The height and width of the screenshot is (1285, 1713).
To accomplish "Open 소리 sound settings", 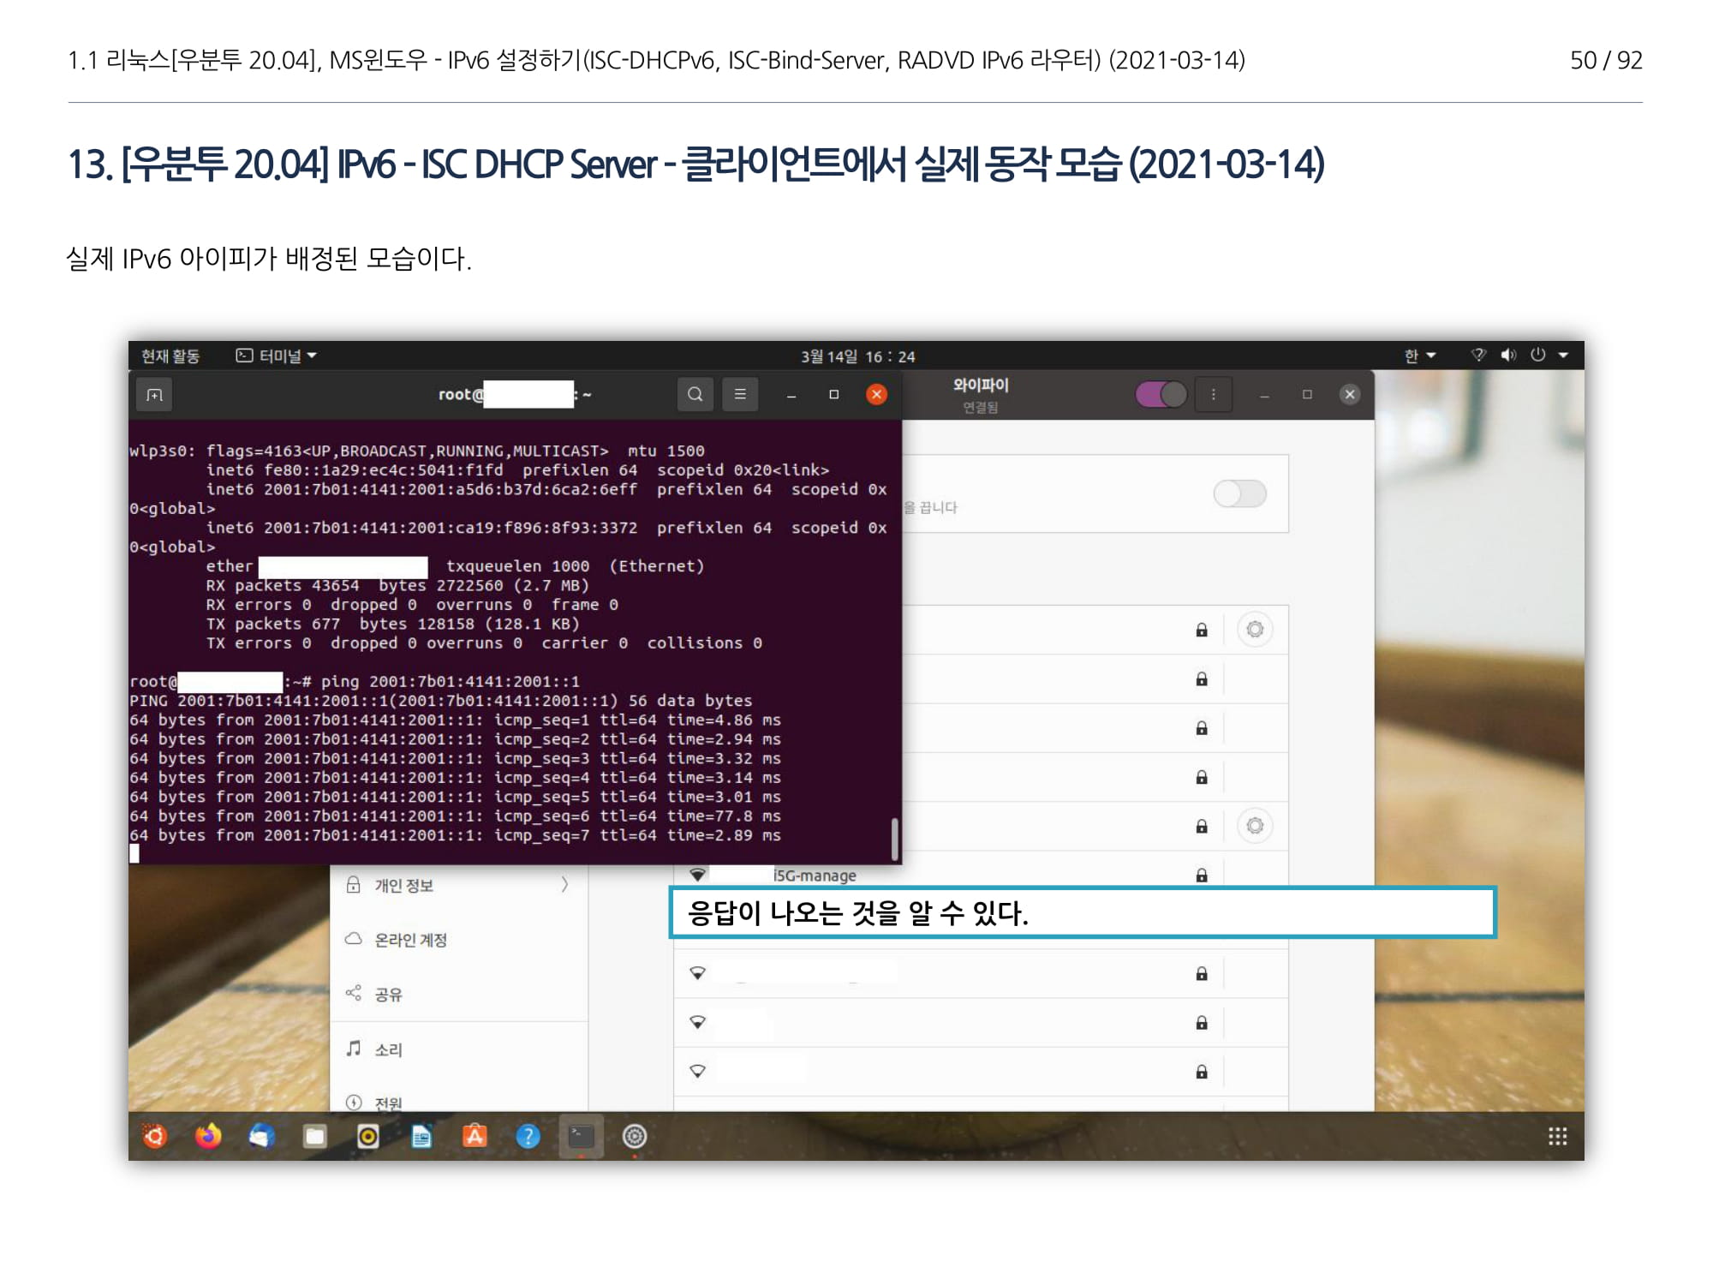I will [388, 1049].
